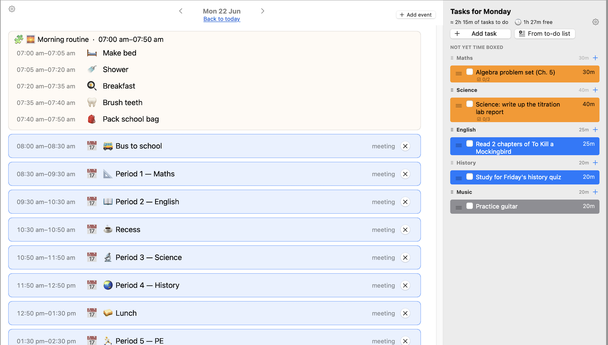Open Science lab report 0/3 subtasks indicator

[483, 119]
